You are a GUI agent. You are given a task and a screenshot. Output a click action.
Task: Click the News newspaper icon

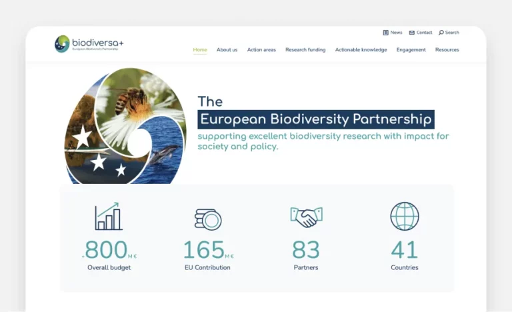385,33
